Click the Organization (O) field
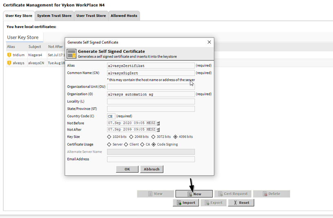 tap(151, 94)
